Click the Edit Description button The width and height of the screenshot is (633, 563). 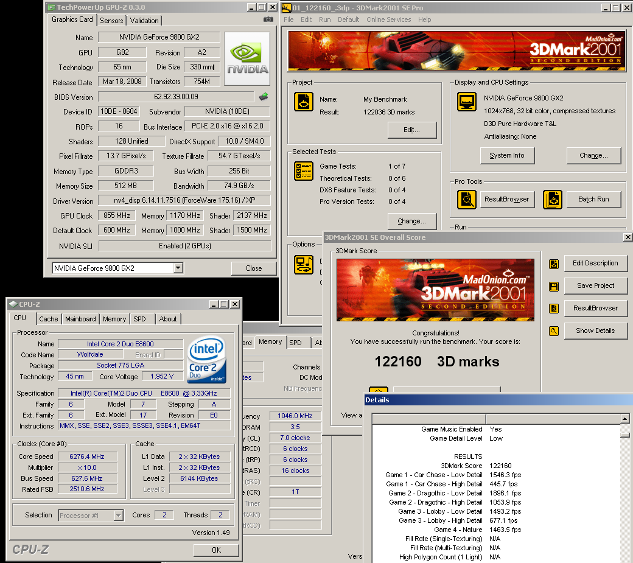[x=595, y=263]
